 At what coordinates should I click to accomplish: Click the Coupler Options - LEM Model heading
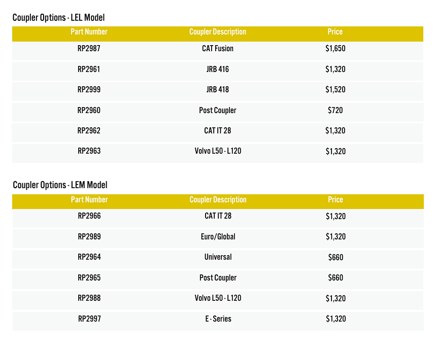60,185
